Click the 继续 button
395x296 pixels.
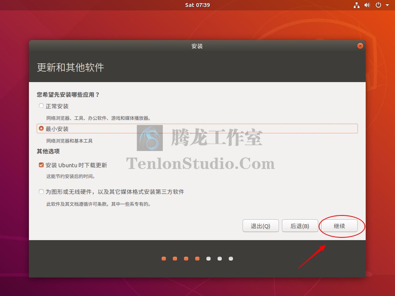point(339,226)
